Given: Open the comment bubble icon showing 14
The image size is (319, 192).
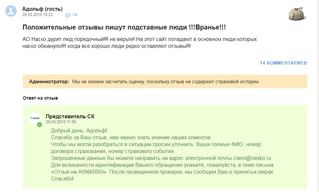Looking at the screenshot, I should [68, 15].
